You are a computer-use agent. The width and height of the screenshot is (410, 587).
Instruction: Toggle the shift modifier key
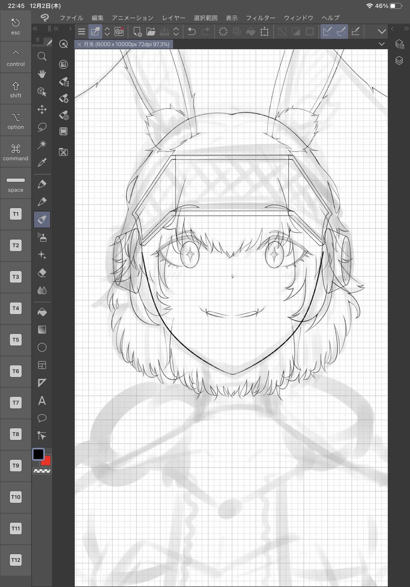[16, 89]
